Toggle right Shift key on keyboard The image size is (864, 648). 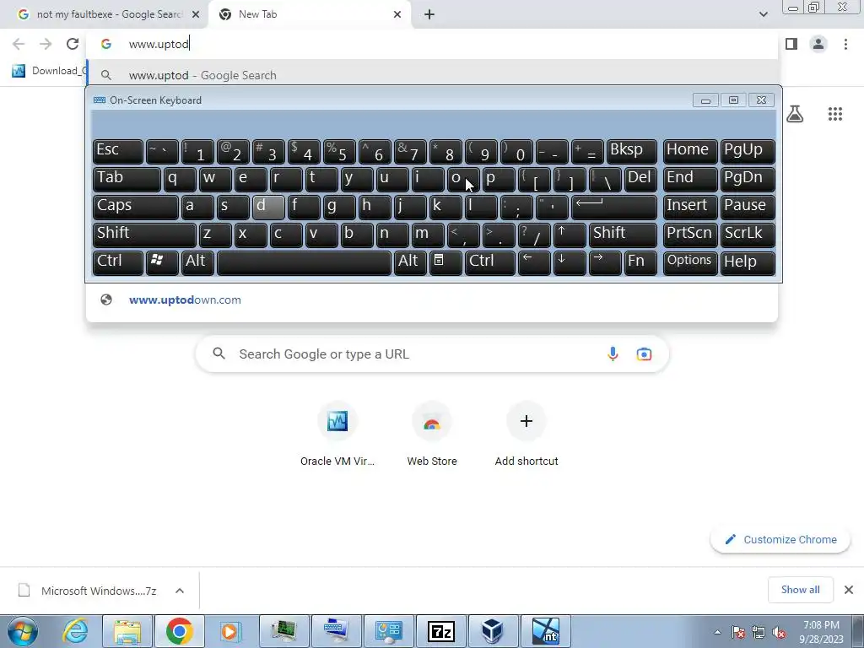pyautogui.click(x=623, y=235)
